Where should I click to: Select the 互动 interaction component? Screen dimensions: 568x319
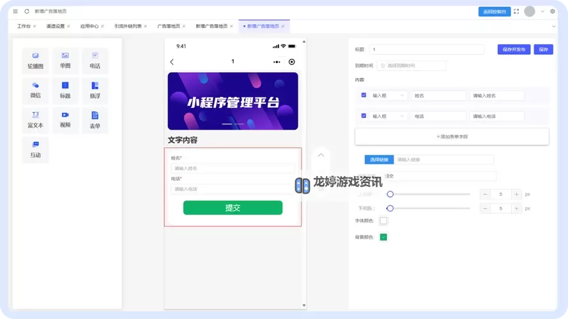pyautogui.click(x=35, y=149)
